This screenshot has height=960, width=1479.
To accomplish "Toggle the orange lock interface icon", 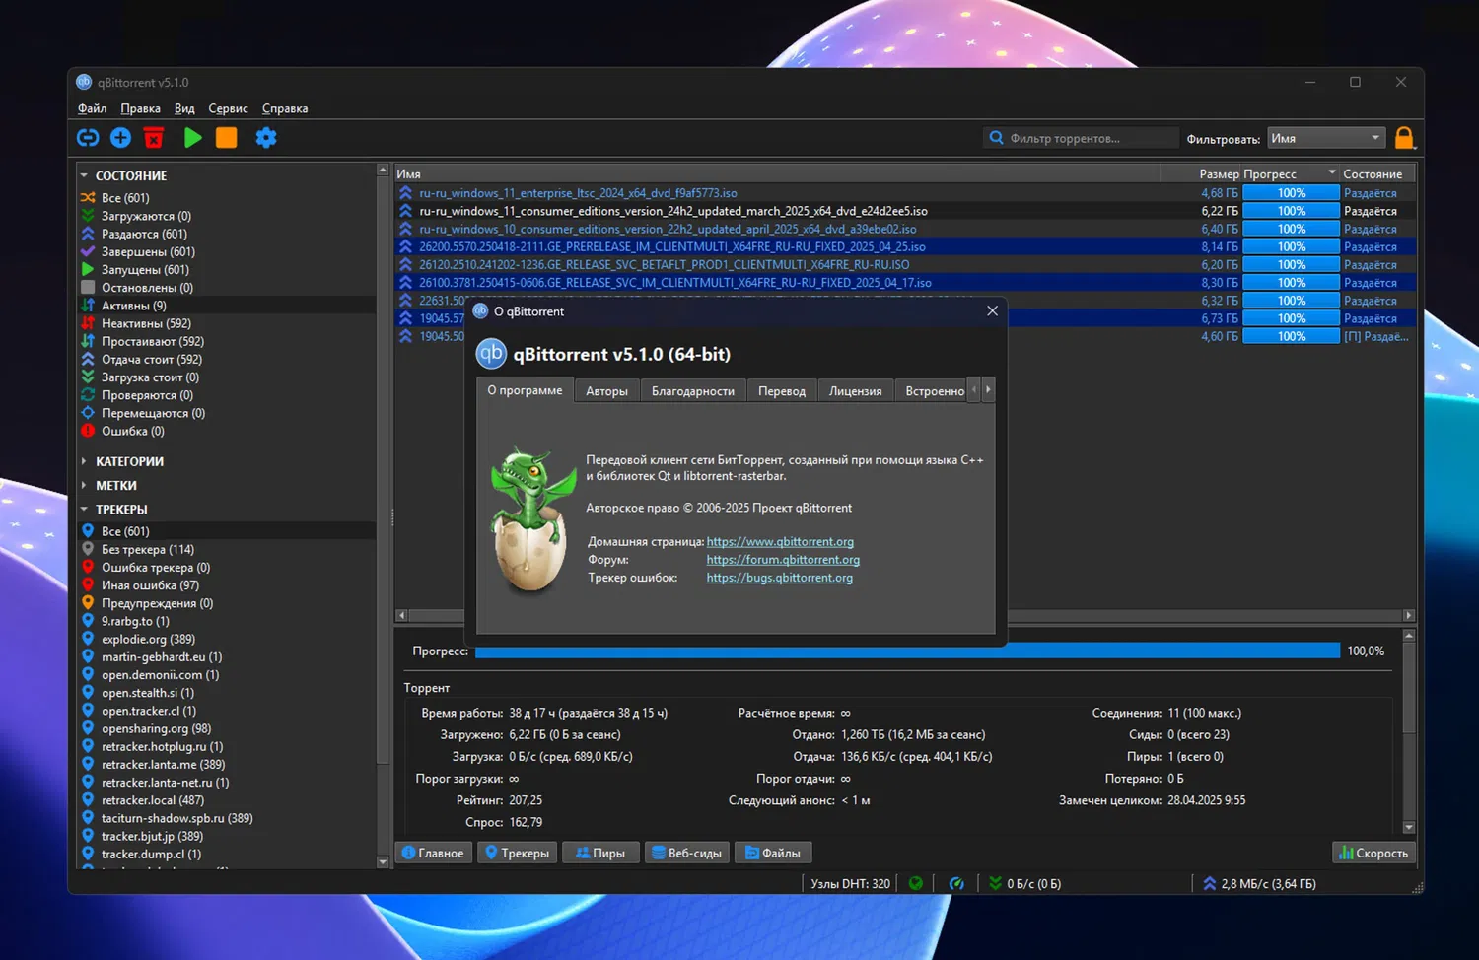I will point(1405,138).
